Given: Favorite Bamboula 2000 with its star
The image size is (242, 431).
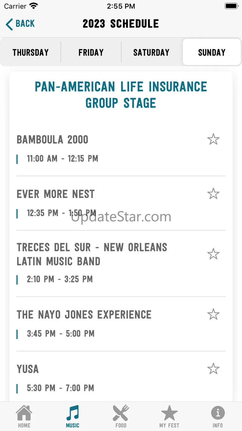Looking at the screenshot, I should tap(213, 139).
